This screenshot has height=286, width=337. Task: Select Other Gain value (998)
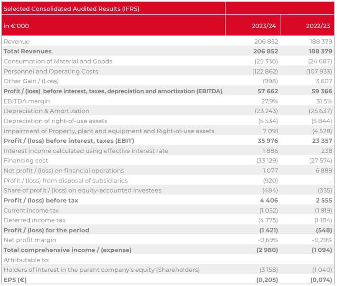coord(270,81)
